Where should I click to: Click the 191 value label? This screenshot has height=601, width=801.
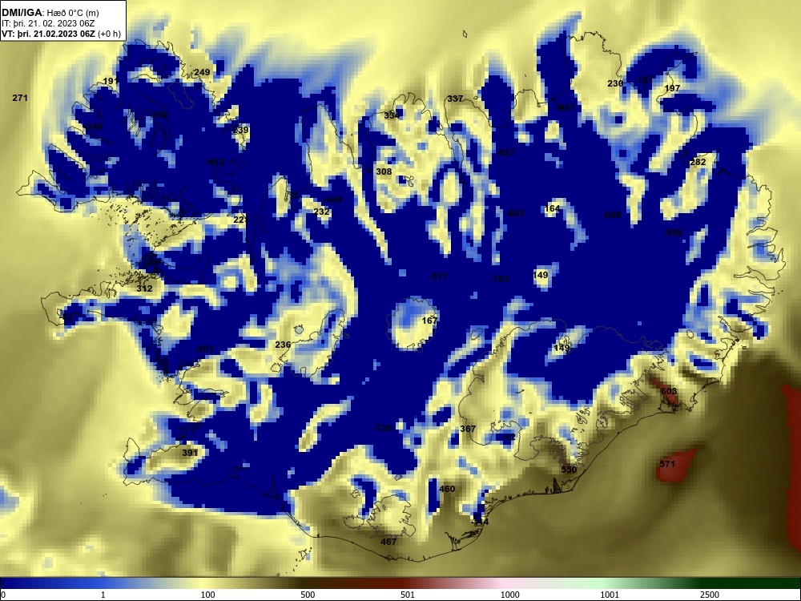click(111, 81)
